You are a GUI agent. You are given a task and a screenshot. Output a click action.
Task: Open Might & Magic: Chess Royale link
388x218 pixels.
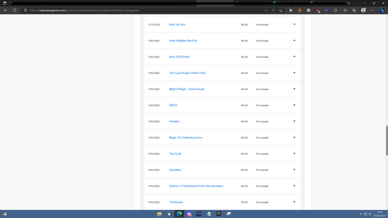[x=187, y=89]
